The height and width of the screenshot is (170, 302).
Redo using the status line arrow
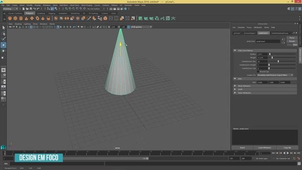(38, 9)
